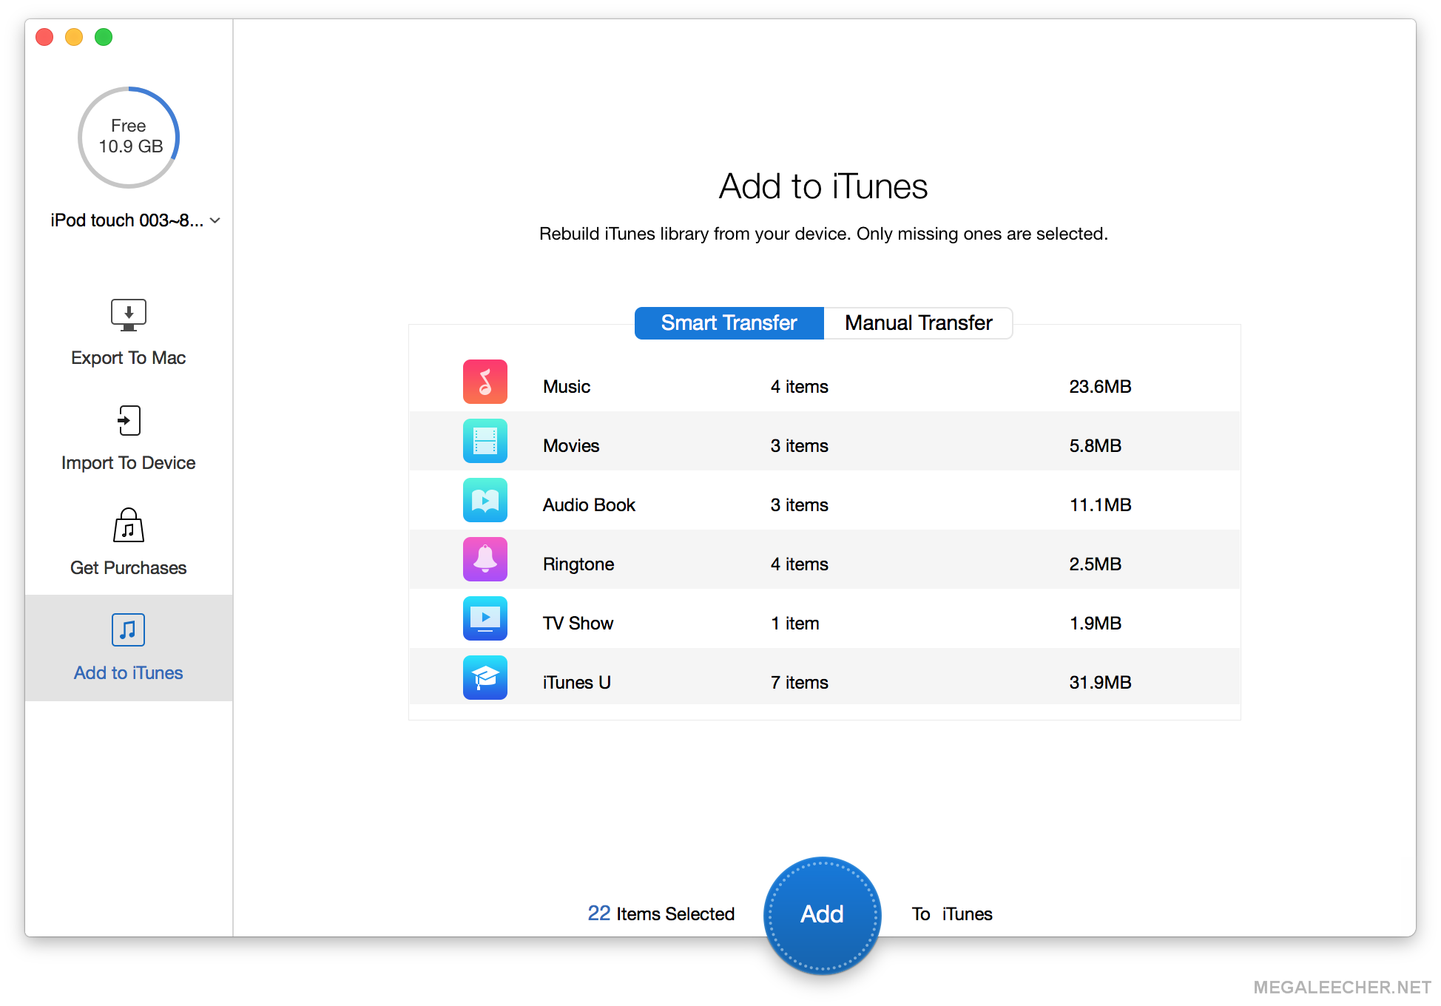Click the iTunes U graduation cap icon
The image size is (1441, 1006).
point(485,678)
